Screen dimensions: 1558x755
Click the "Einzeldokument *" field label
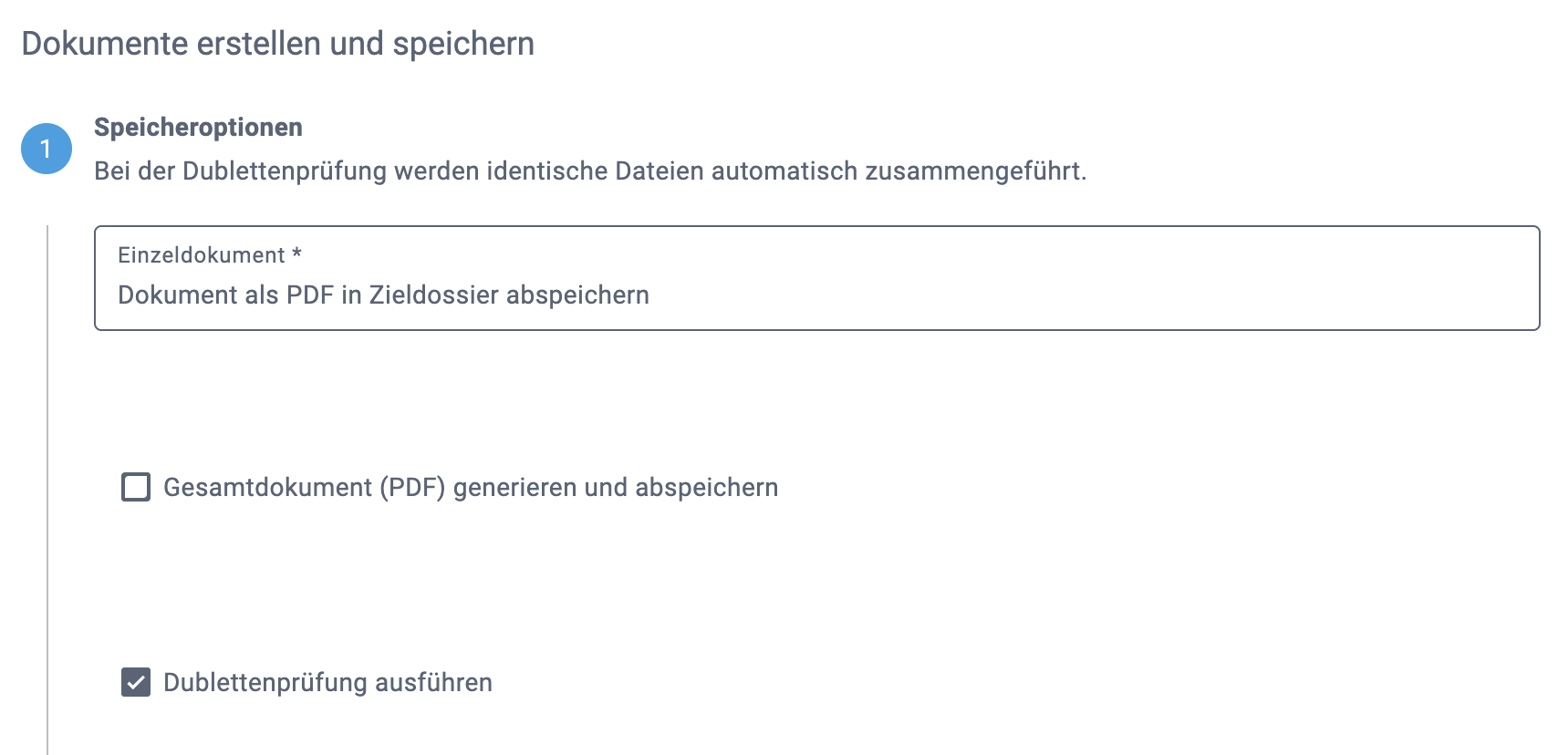[x=202, y=255]
